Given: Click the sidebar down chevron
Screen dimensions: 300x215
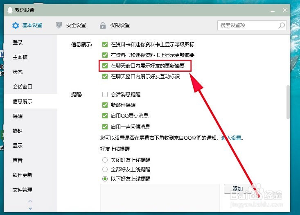Looking at the screenshot, I should click(x=30, y=208).
